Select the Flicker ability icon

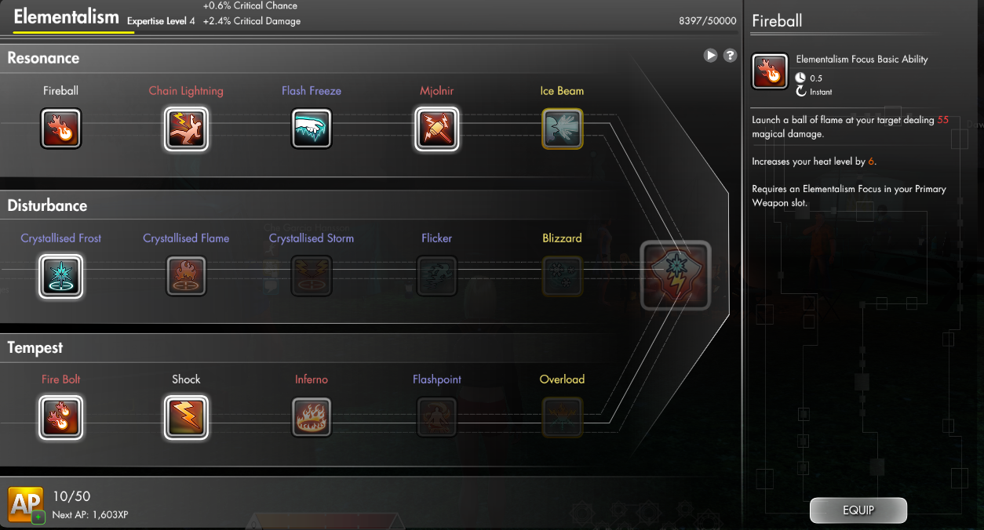pyautogui.click(x=437, y=276)
